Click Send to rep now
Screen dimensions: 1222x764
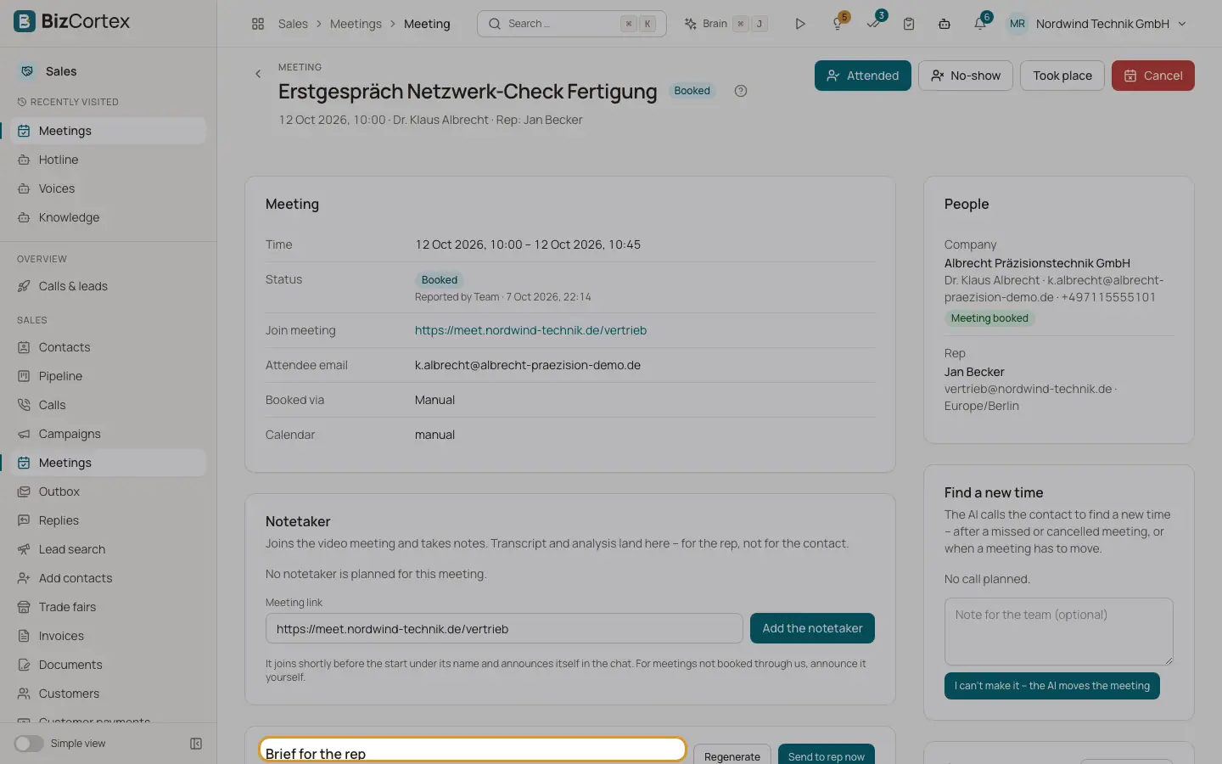click(827, 756)
